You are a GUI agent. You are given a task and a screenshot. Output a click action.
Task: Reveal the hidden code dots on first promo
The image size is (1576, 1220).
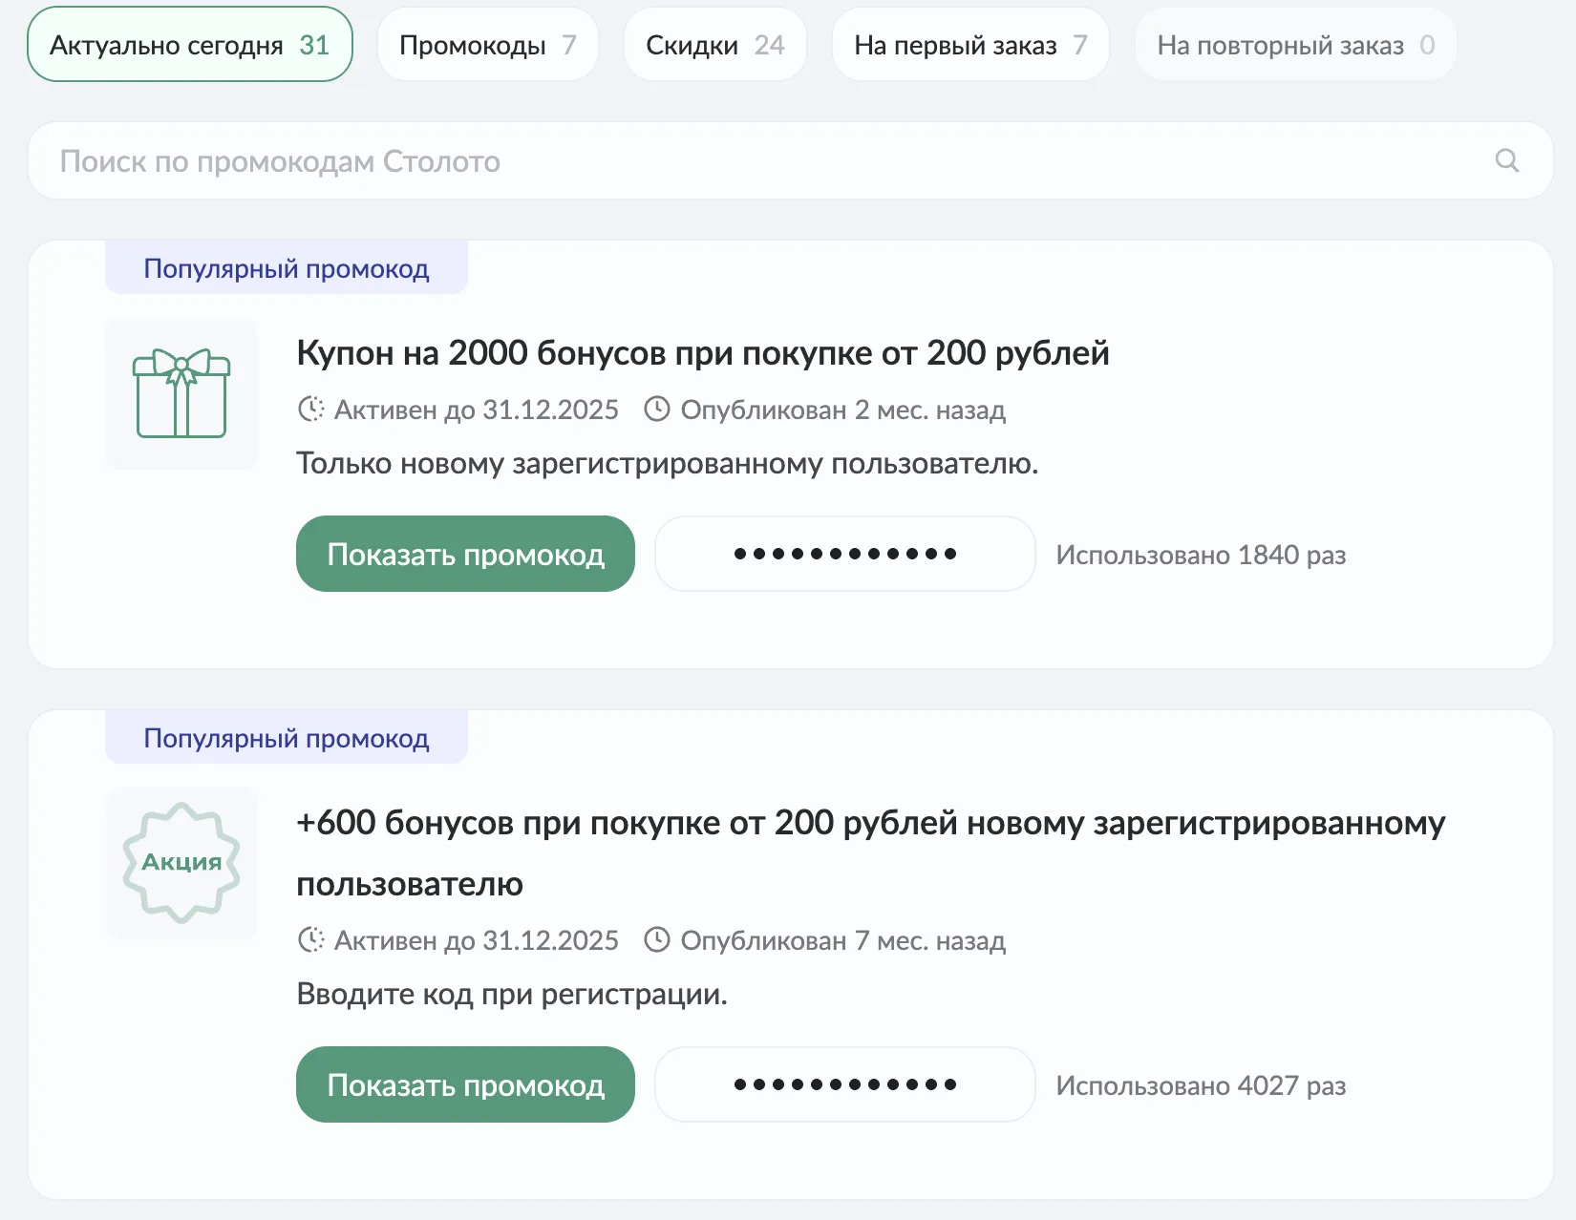point(844,554)
